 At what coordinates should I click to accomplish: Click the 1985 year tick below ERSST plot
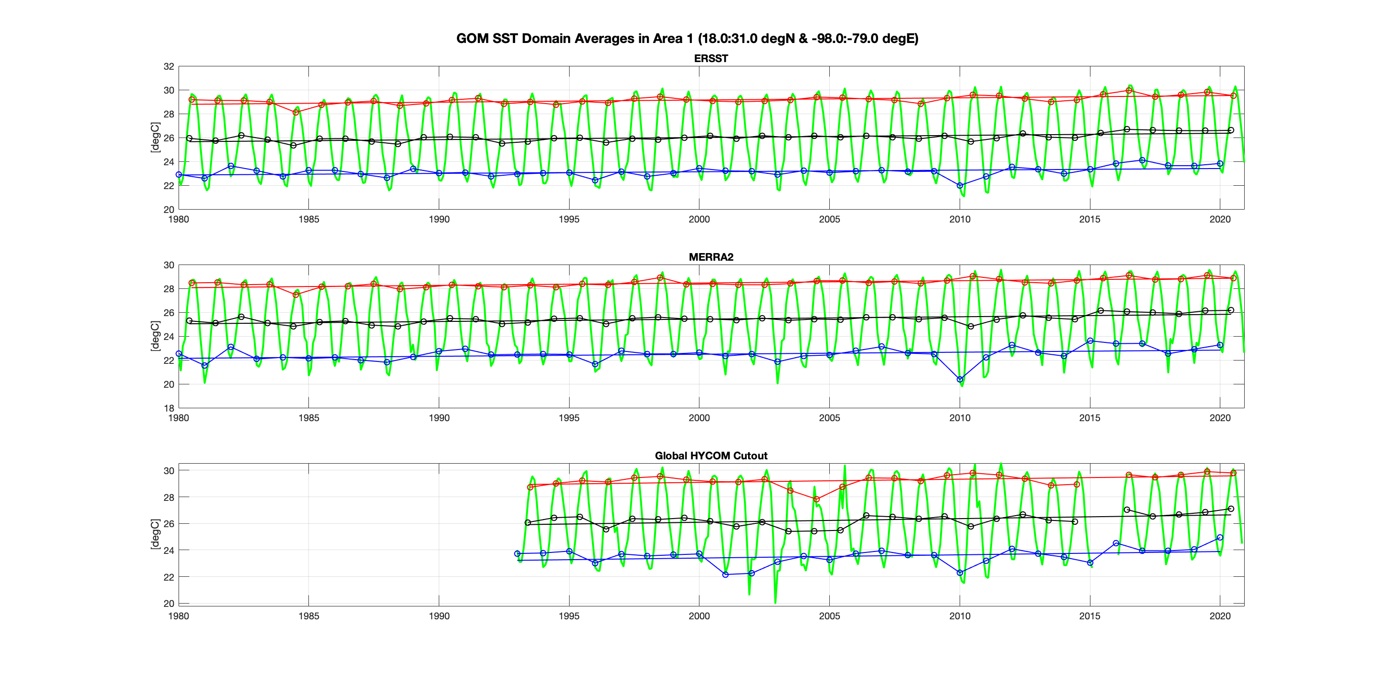tap(308, 219)
